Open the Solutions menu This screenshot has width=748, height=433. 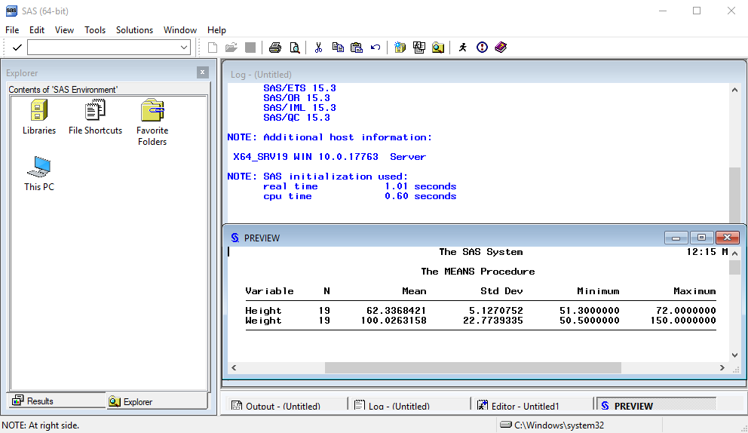134,30
